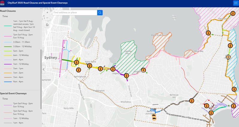Open info marker on Bondi Beach green road
This screenshot has width=239, height=127.
tap(211, 113)
